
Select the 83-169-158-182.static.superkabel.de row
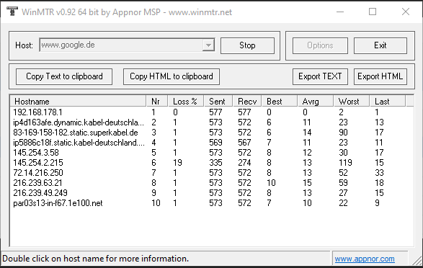coord(212,133)
